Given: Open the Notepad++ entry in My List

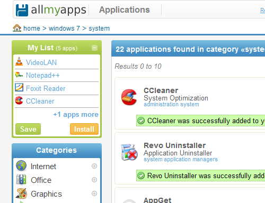Looking at the screenshot, I should [x=43, y=75].
